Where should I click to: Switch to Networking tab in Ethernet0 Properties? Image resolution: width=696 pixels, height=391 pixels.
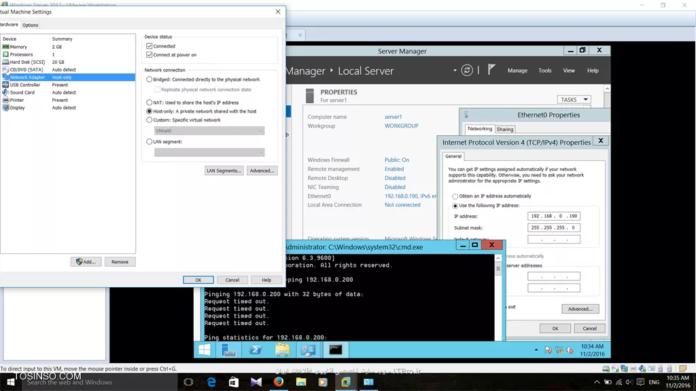[x=480, y=128]
